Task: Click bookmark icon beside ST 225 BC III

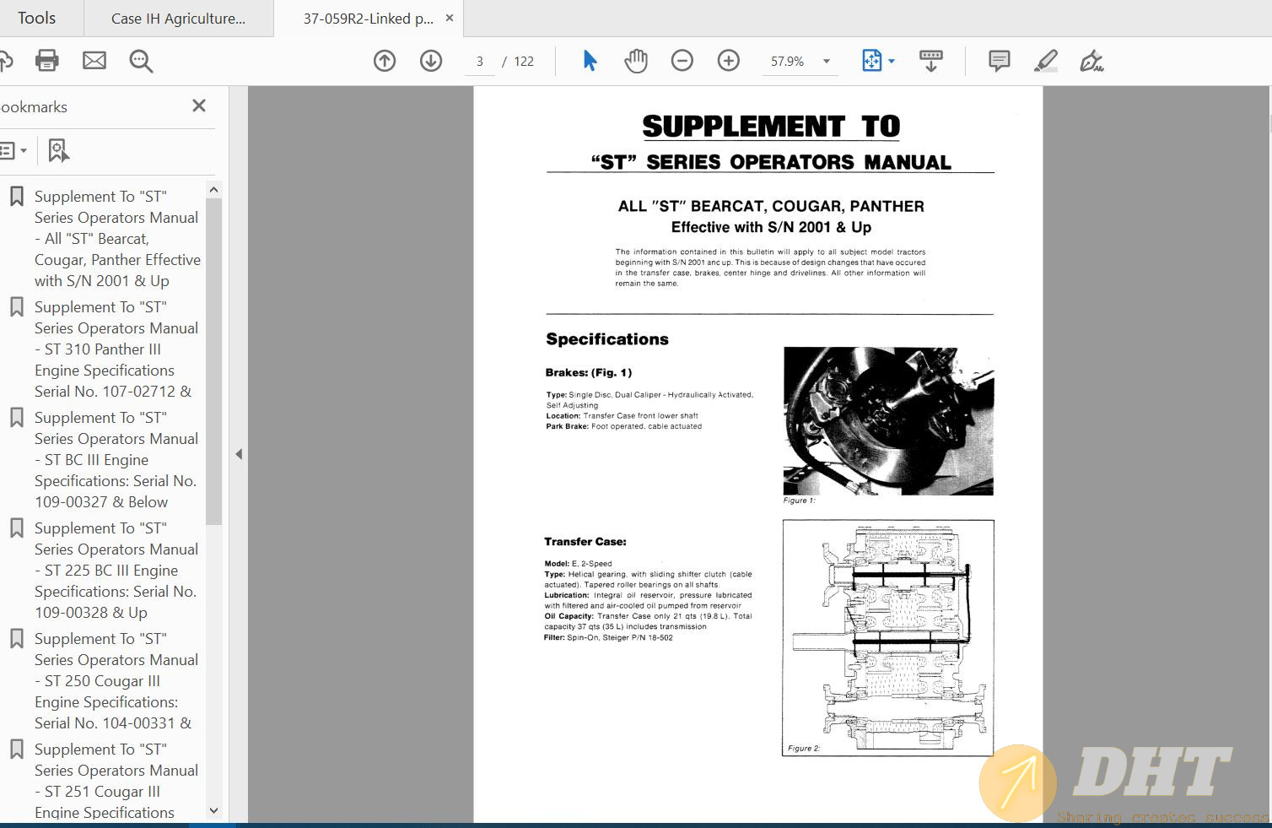Action: click(16, 528)
